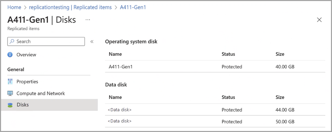The image size is (332, 132).
Task: Collapse the sidebar with double chevron
Action: click(92, 42)
